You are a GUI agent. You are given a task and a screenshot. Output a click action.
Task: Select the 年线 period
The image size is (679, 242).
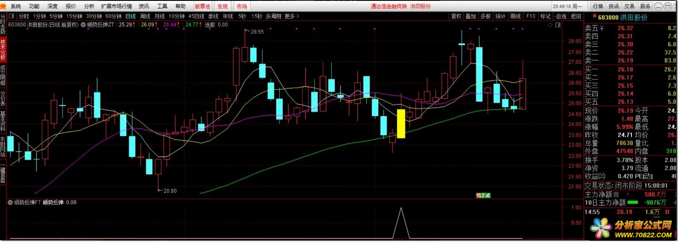[228, 16]
